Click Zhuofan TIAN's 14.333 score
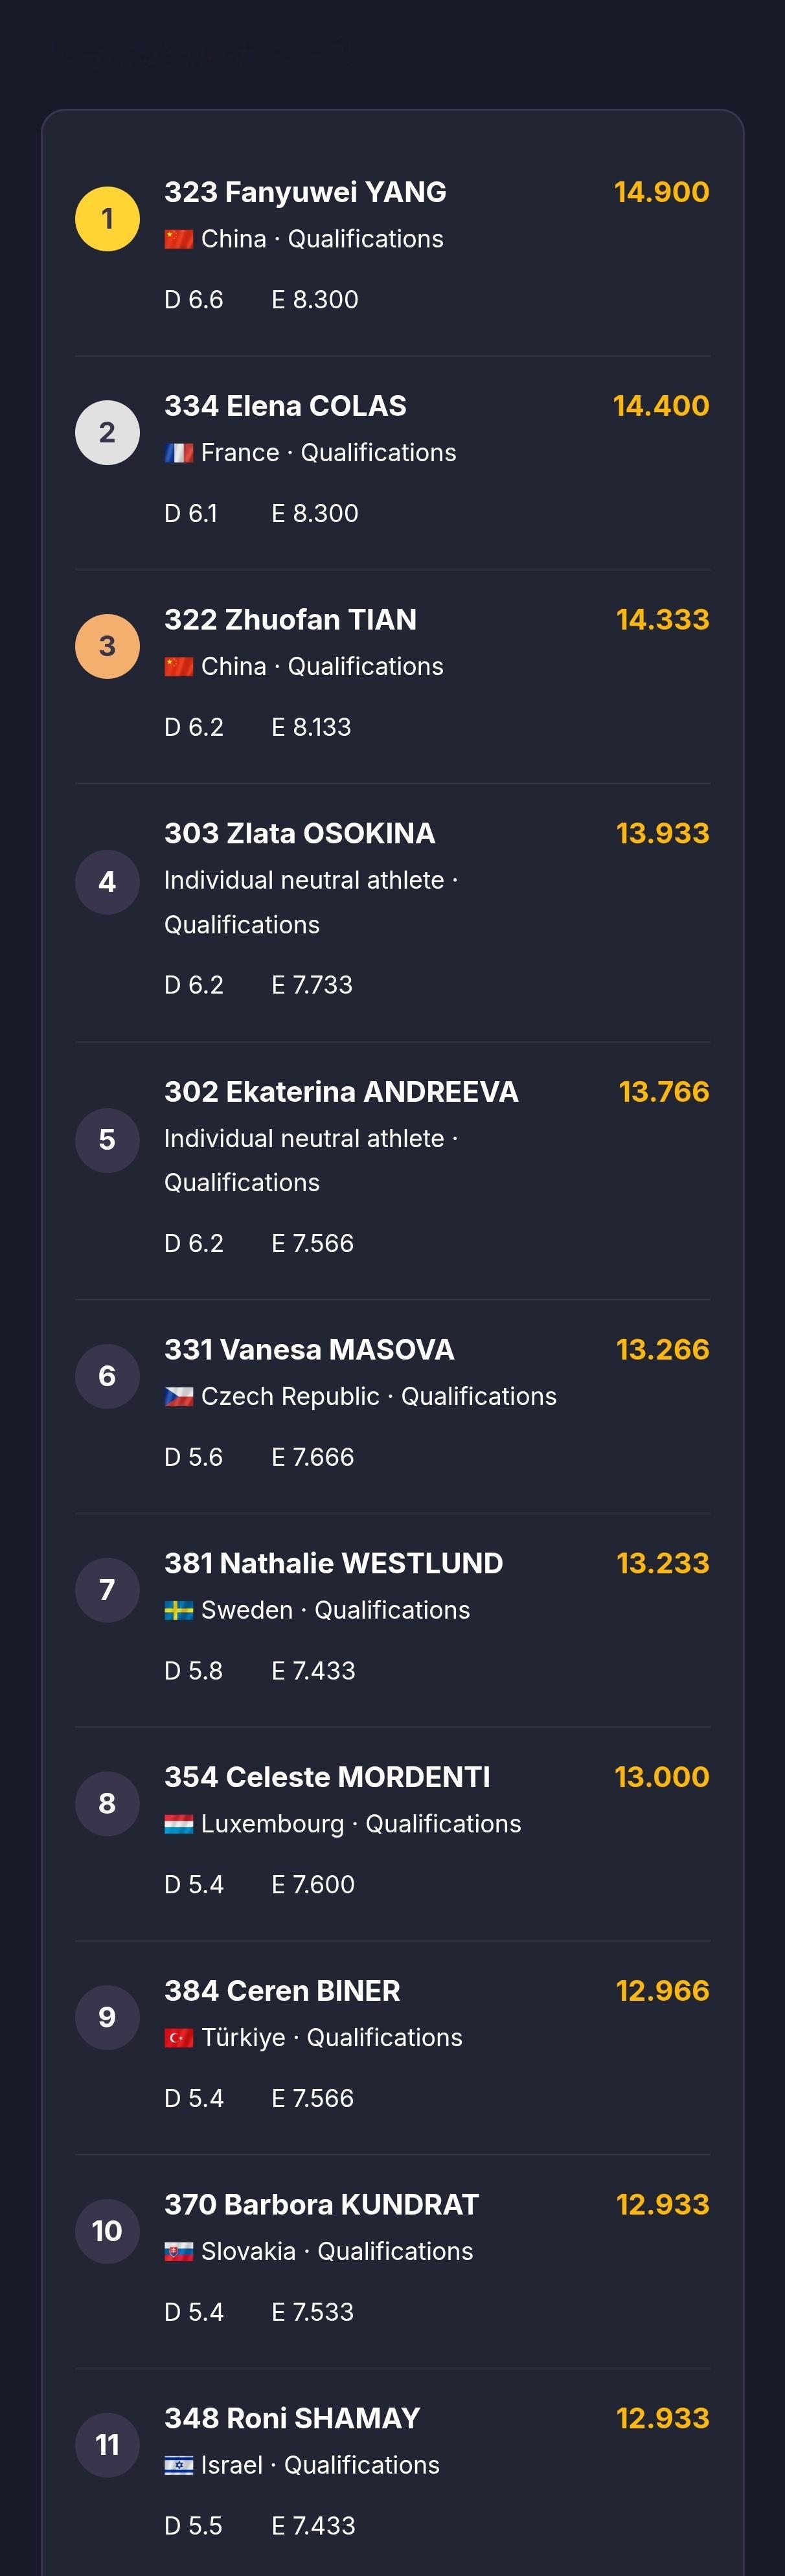The image size is (785, 2576). pyautogui.click(x=662, y=620)
